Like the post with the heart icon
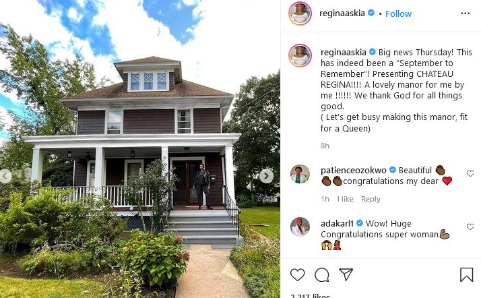Viewport: 481px width, 298px height. pos(297,274)
